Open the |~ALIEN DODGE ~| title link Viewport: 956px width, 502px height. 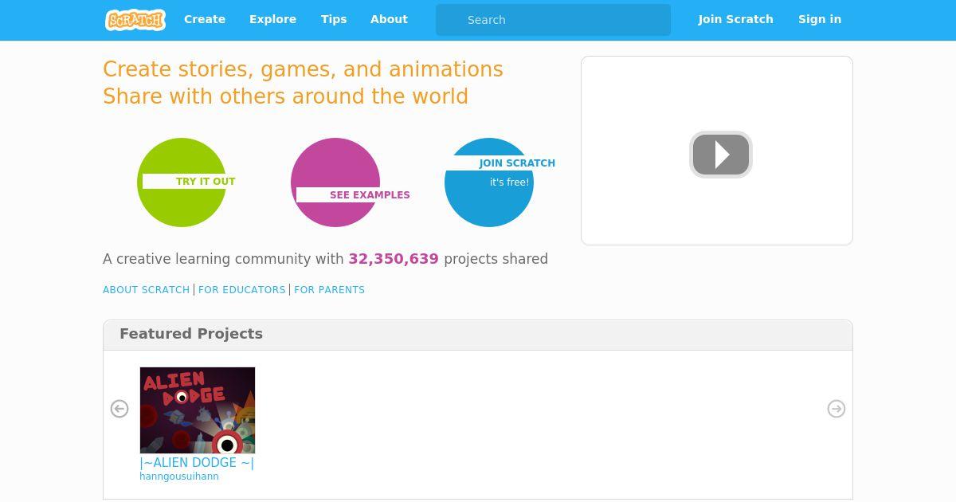pos(197,463)
